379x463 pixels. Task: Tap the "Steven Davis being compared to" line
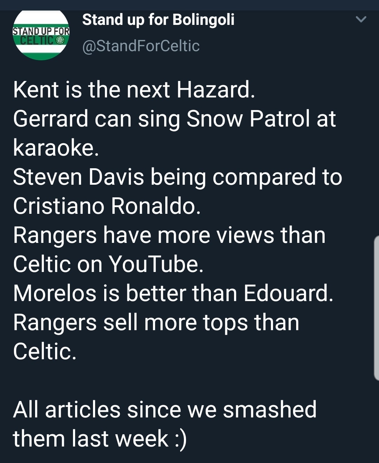pos(177,177)
